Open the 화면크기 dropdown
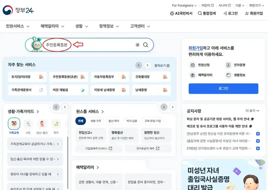Image resolution: width=268 pixels, height=190 pixels. tap(257, 5)
